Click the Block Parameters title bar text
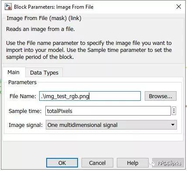The width and height of the screenshot is (187, 171). pyautogui.click(x=54, y=7)
